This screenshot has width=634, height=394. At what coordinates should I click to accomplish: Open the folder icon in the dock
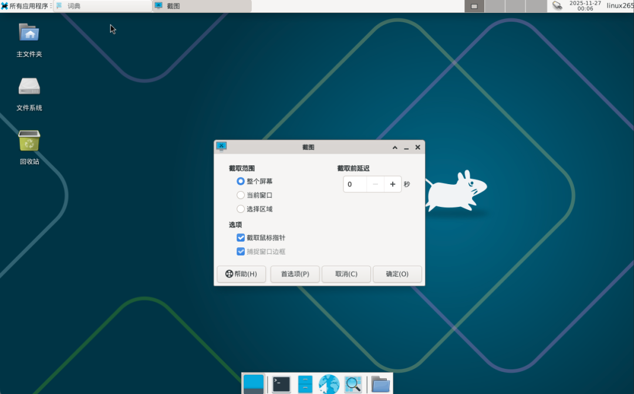tap(380, 384)
